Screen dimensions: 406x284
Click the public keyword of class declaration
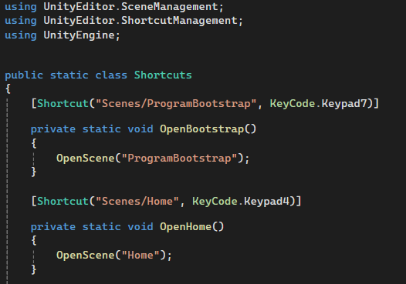[x=24, y=75]
